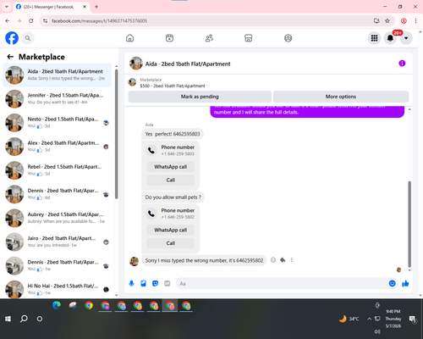This screenshot has width=423, height=339.
Task: Click the More options button
Action: click(x=341, y=97)
